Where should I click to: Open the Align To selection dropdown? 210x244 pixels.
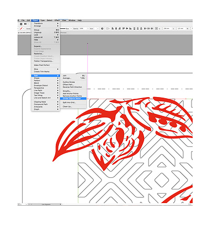tap(107, 28)
